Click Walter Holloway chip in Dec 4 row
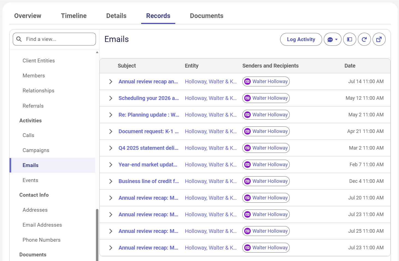Image resolution: width=399 pixels, height=261 pixels. click(266, 181)
